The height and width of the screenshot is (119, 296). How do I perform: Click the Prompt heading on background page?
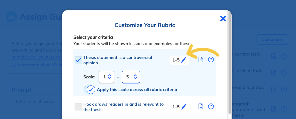[x=21, y=90]
